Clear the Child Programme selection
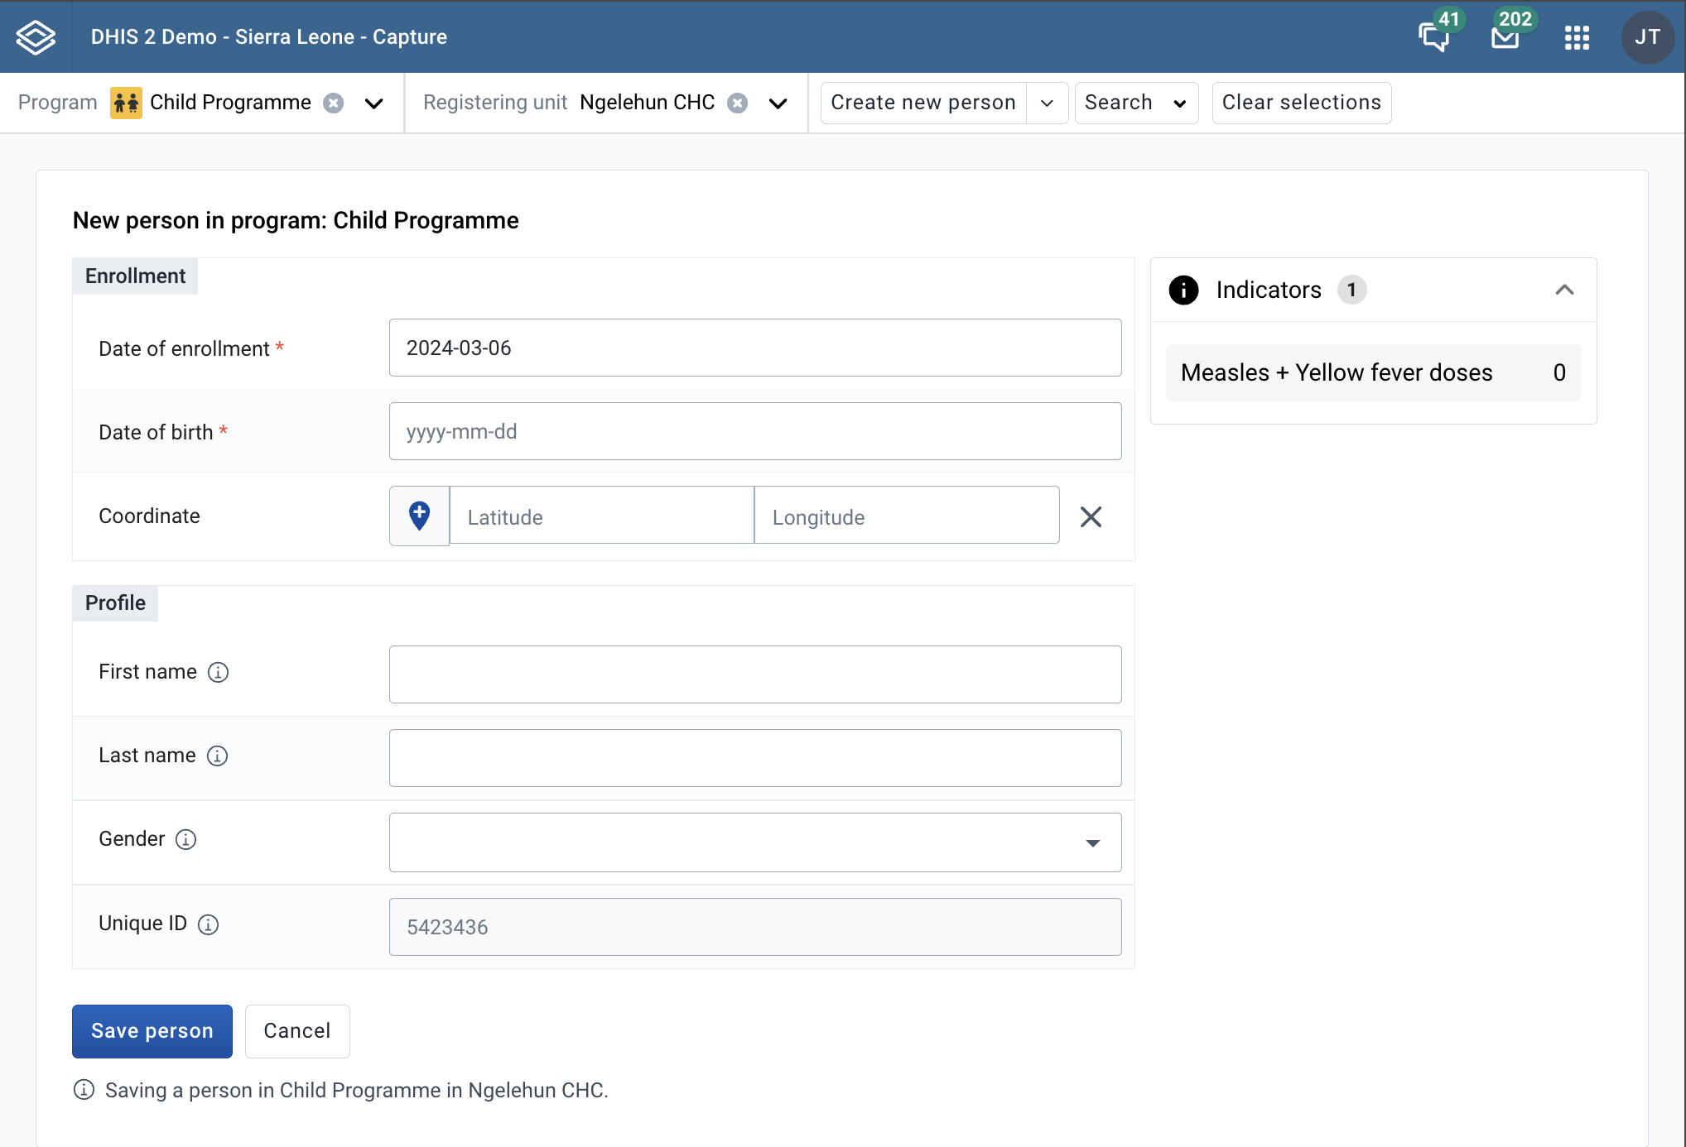The image size is (1686, 1147). pos(334,103)
